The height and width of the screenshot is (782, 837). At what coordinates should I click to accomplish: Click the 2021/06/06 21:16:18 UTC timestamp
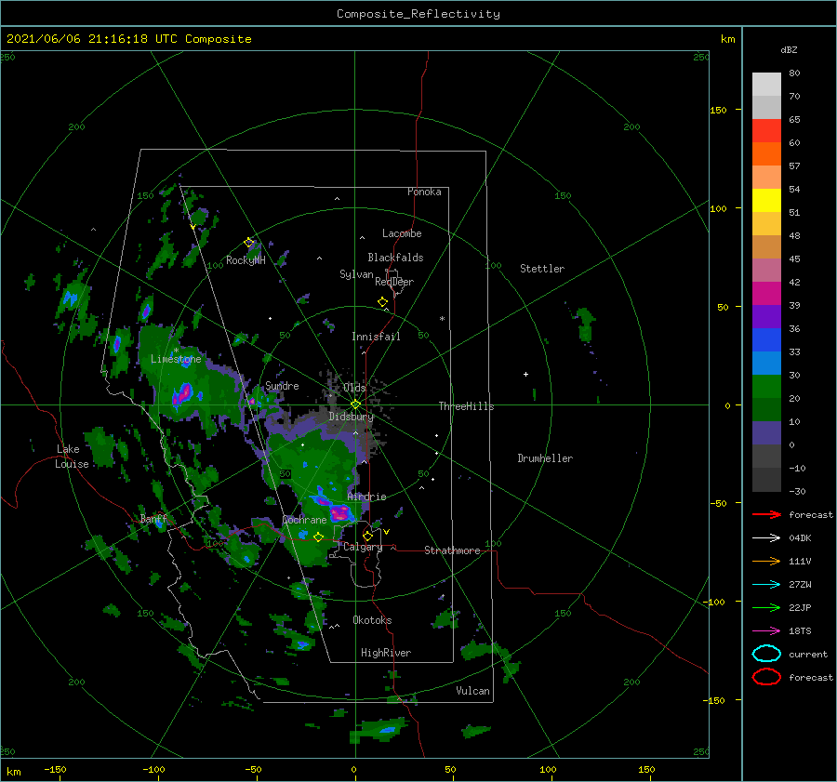pos(92,39)
